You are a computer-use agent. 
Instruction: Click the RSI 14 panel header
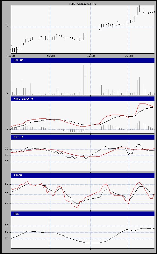tap(83, 137)
